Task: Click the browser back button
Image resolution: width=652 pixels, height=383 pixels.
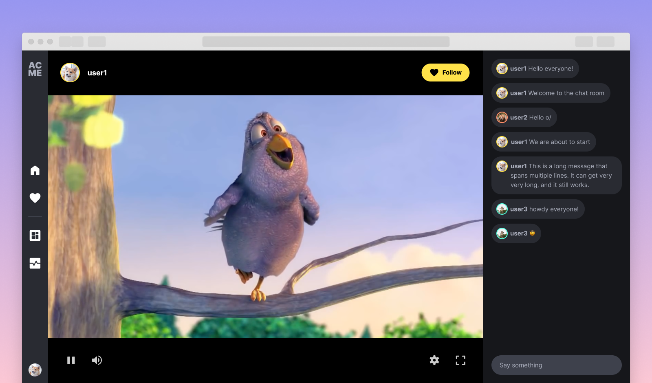Action: (x=65, y=42)
